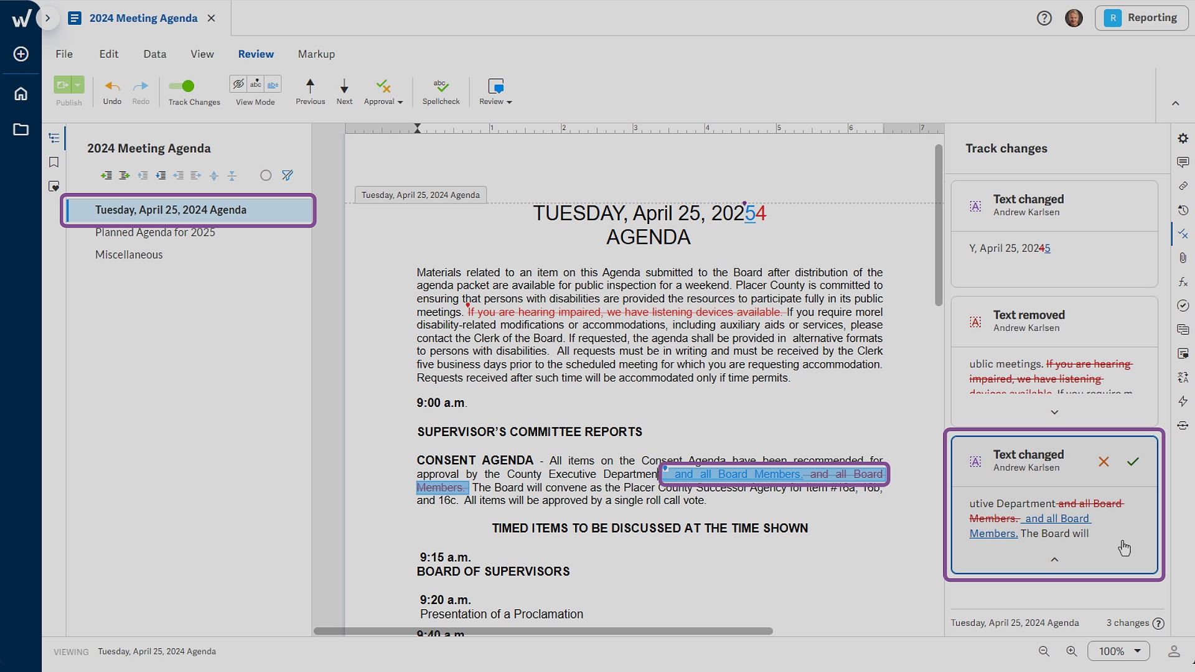
Task: Turn off the Track Changes switch
Action: 182,86
